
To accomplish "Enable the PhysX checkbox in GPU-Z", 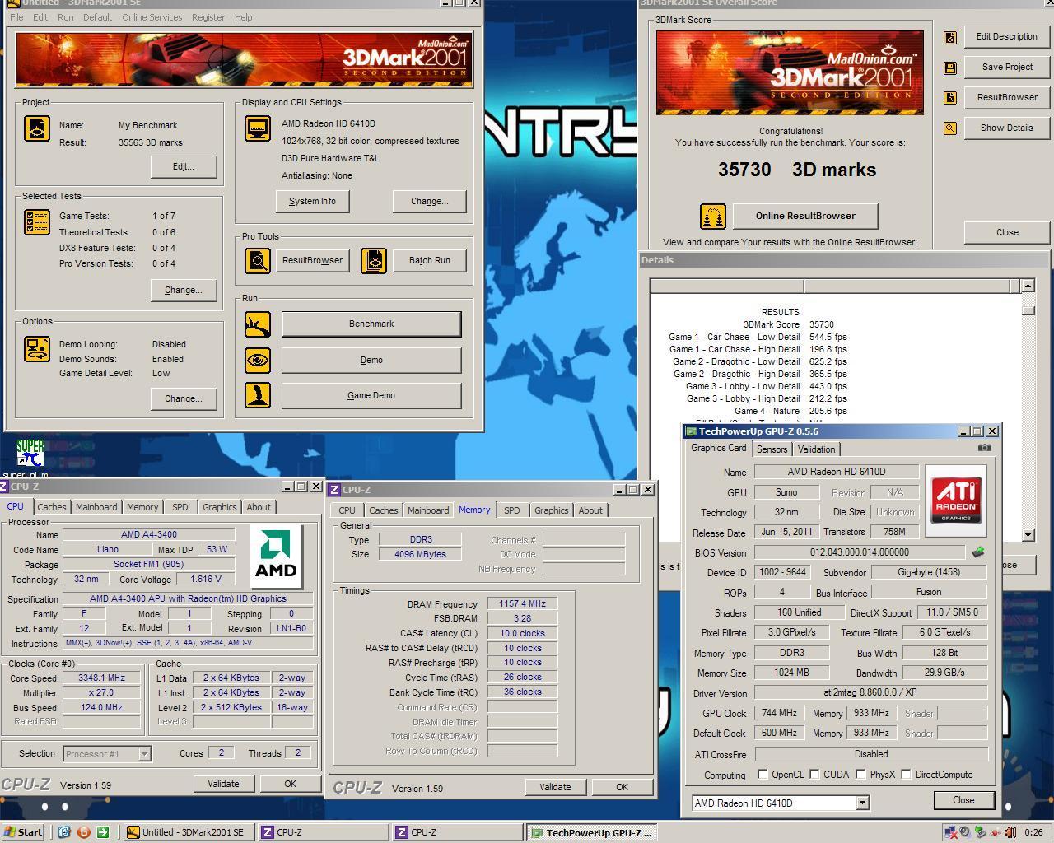I will [860, 775].
